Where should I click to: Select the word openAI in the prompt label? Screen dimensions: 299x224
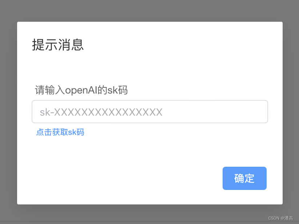click(81, 90)
